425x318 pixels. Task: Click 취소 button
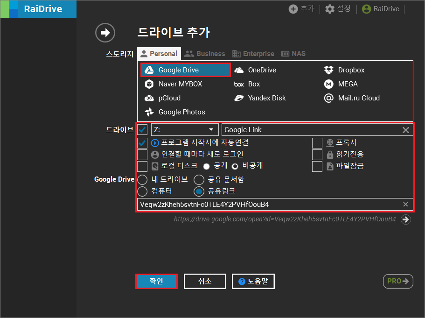(205, 282)
